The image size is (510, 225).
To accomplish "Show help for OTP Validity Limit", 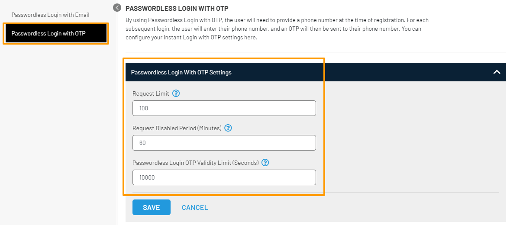I will click(x=265, y=163).
